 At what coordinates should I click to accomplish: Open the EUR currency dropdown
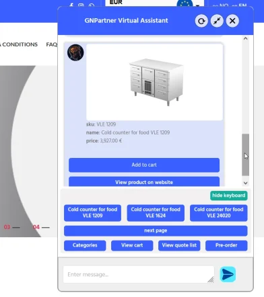[x=155, y=3]
